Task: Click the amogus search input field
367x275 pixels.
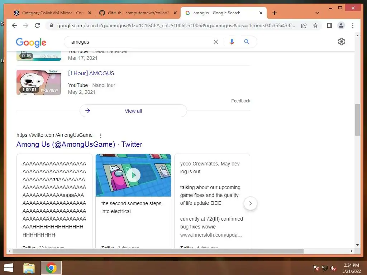Action: click(140, 42)
